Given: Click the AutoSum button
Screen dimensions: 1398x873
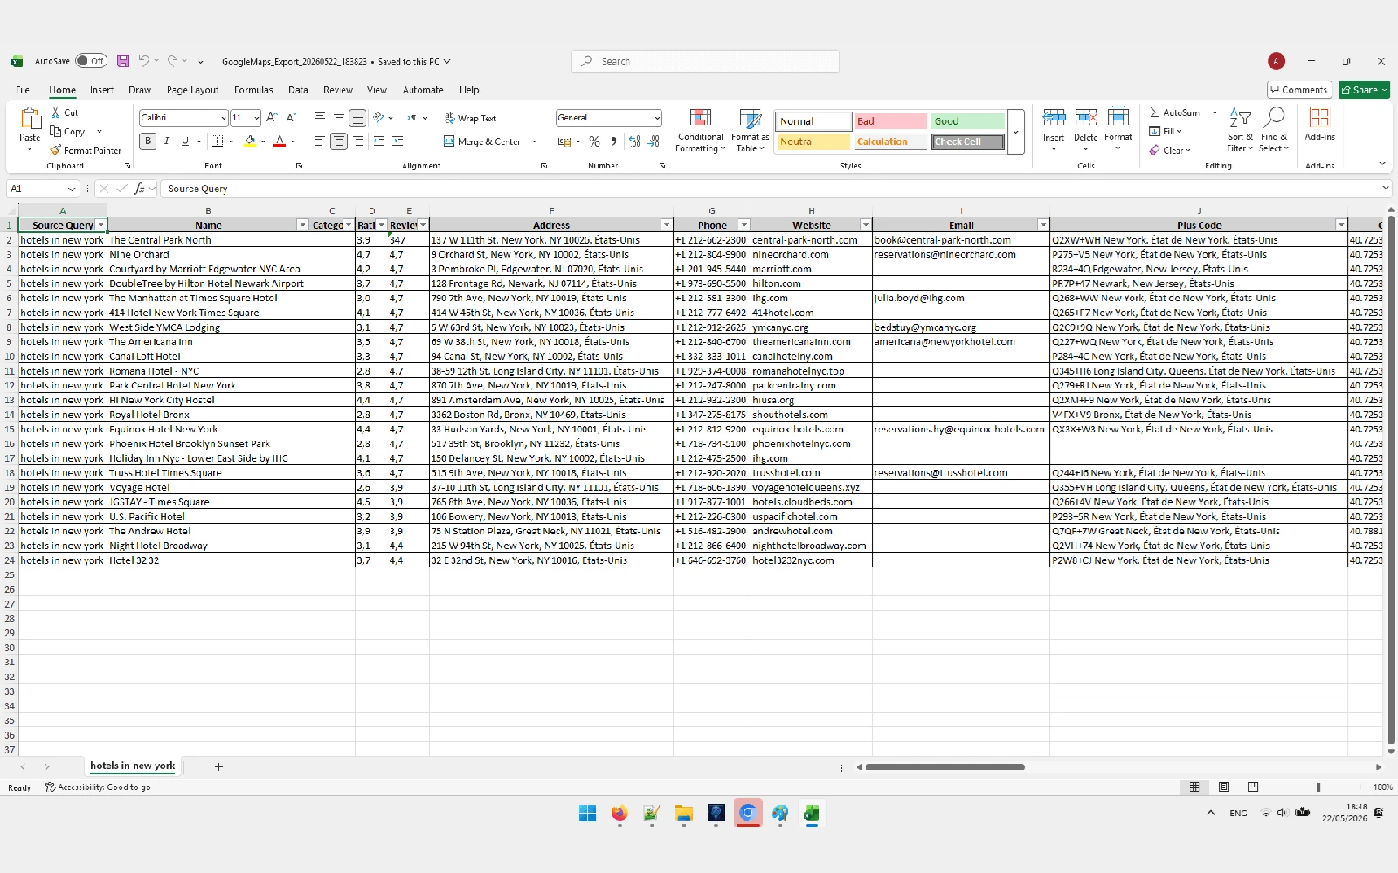Looking at the screenshot, I should [1174, 113].
